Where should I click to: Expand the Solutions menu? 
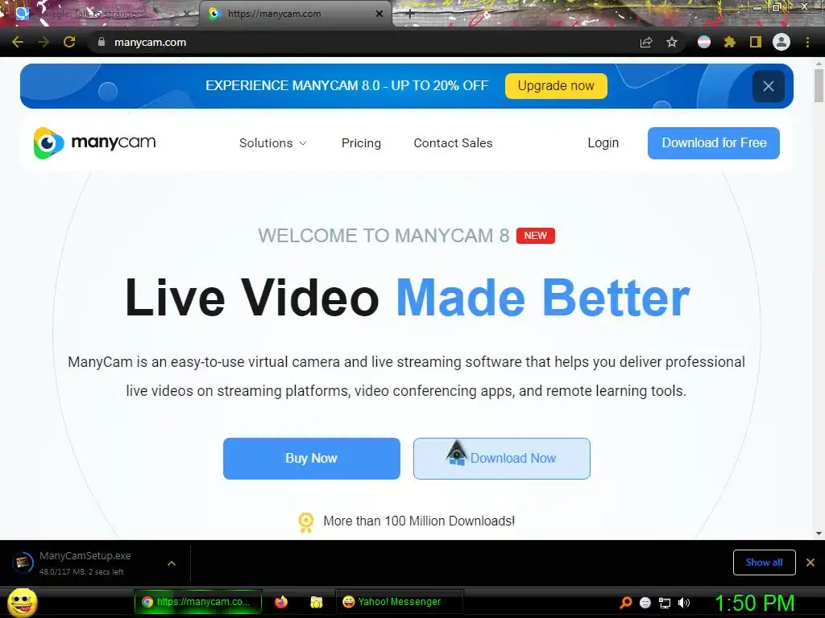click(x=272, y=143)
